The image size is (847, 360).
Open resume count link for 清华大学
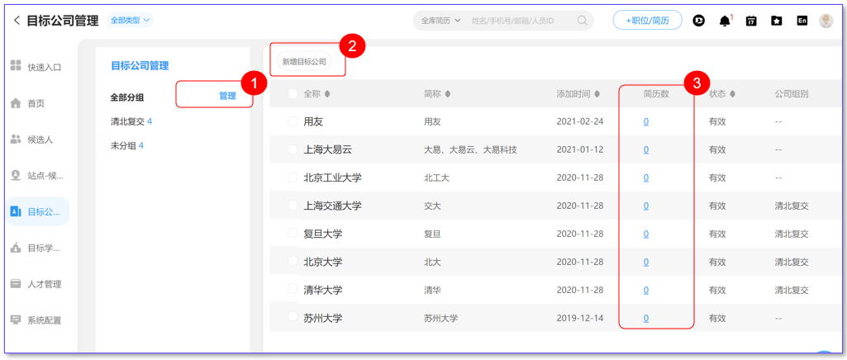coord(646,290)
